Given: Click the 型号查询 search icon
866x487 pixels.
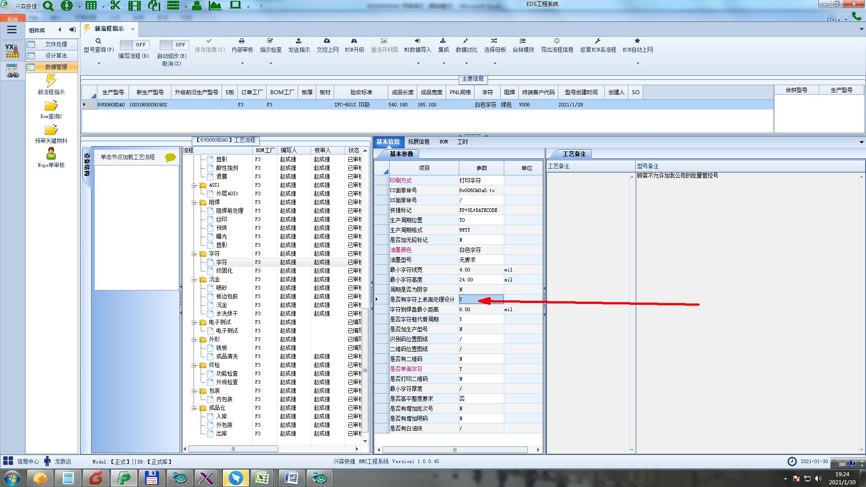Looking at the screenshot, I should coord(98,41).
